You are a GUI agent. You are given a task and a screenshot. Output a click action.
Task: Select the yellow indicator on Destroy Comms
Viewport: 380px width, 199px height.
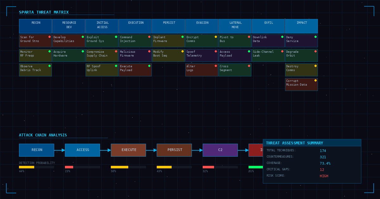(315, 66)
